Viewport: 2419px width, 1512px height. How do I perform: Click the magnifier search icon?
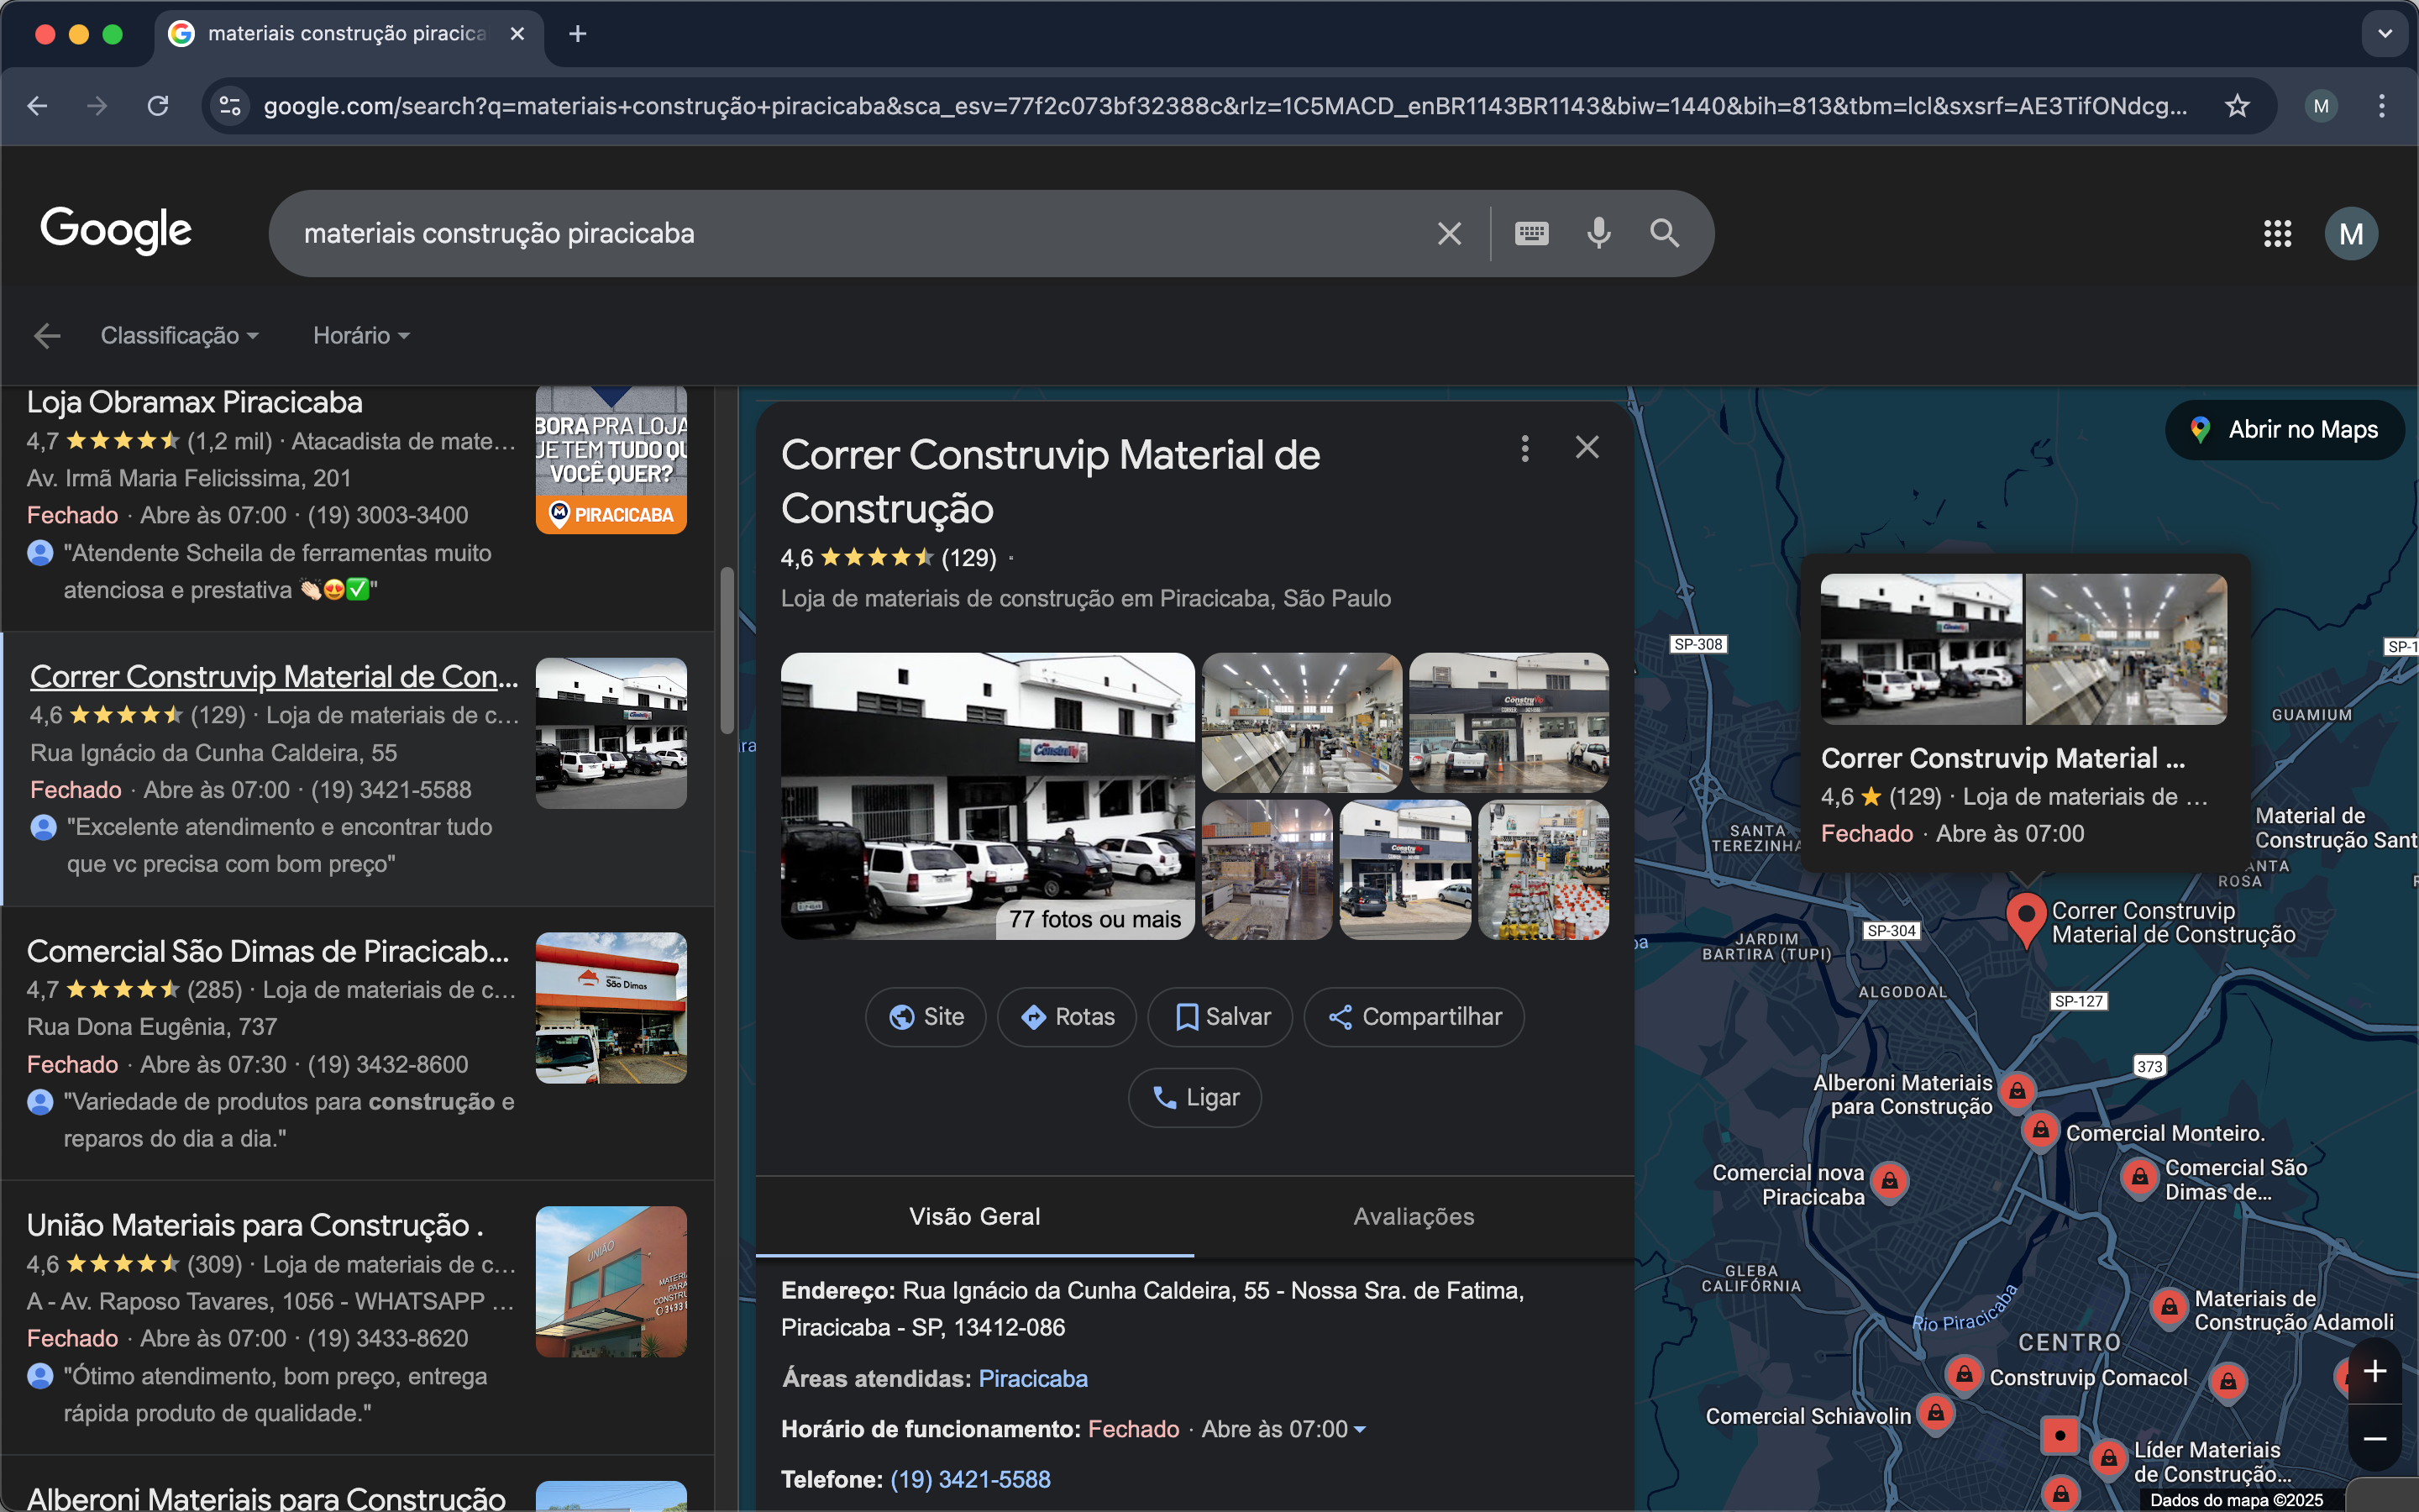point(1664,233)
